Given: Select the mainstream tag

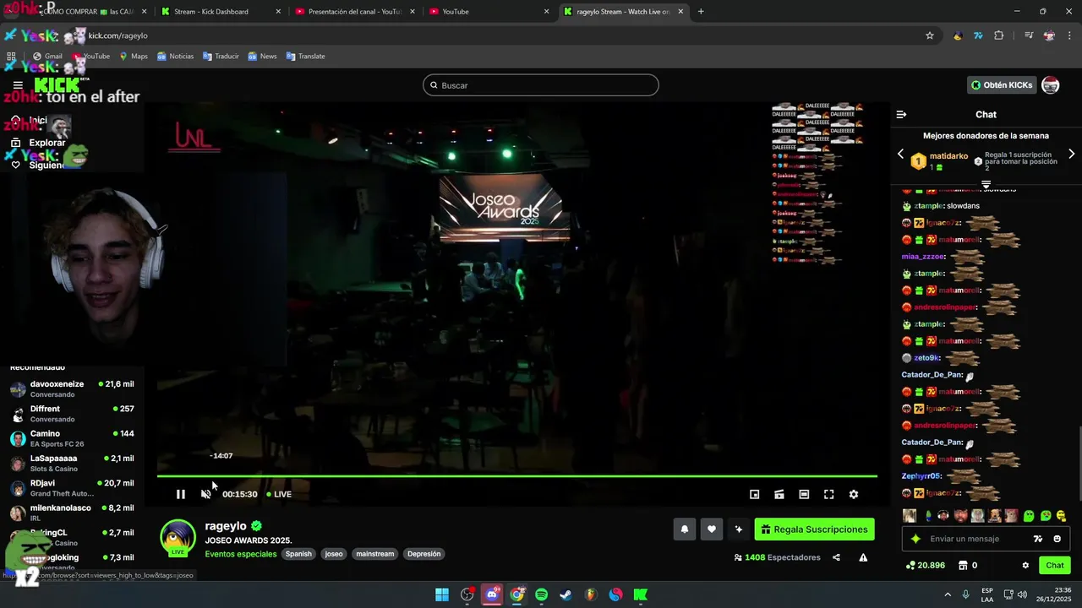Looking at the screenshot, I should [x=375, y=554].
